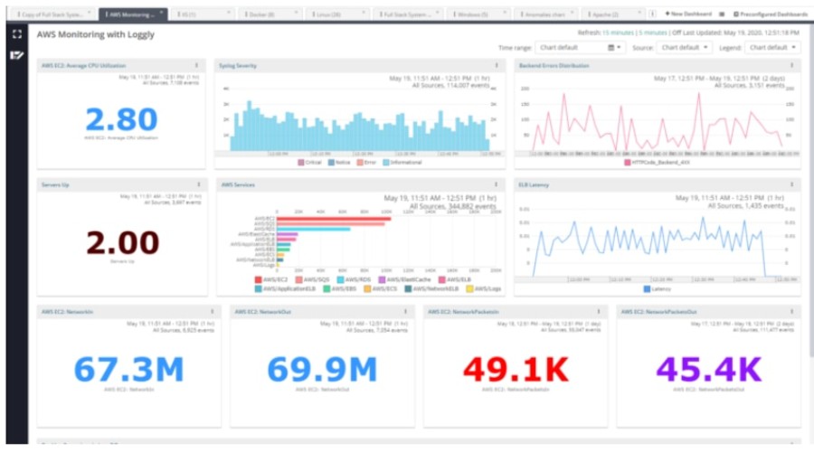Open the AWS EC2 NetworkOut widget menu

405,311
